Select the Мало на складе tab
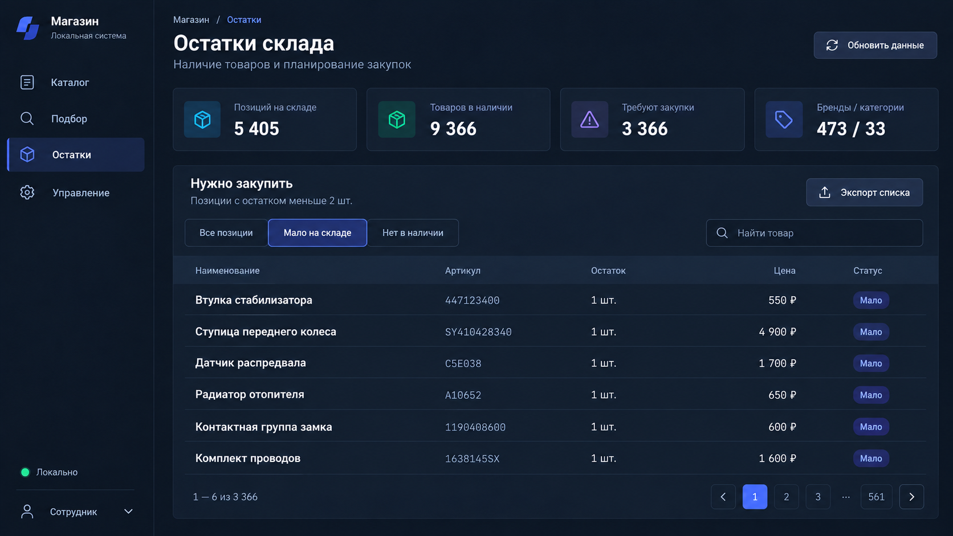Screen dimensions: 953x536 317,233
